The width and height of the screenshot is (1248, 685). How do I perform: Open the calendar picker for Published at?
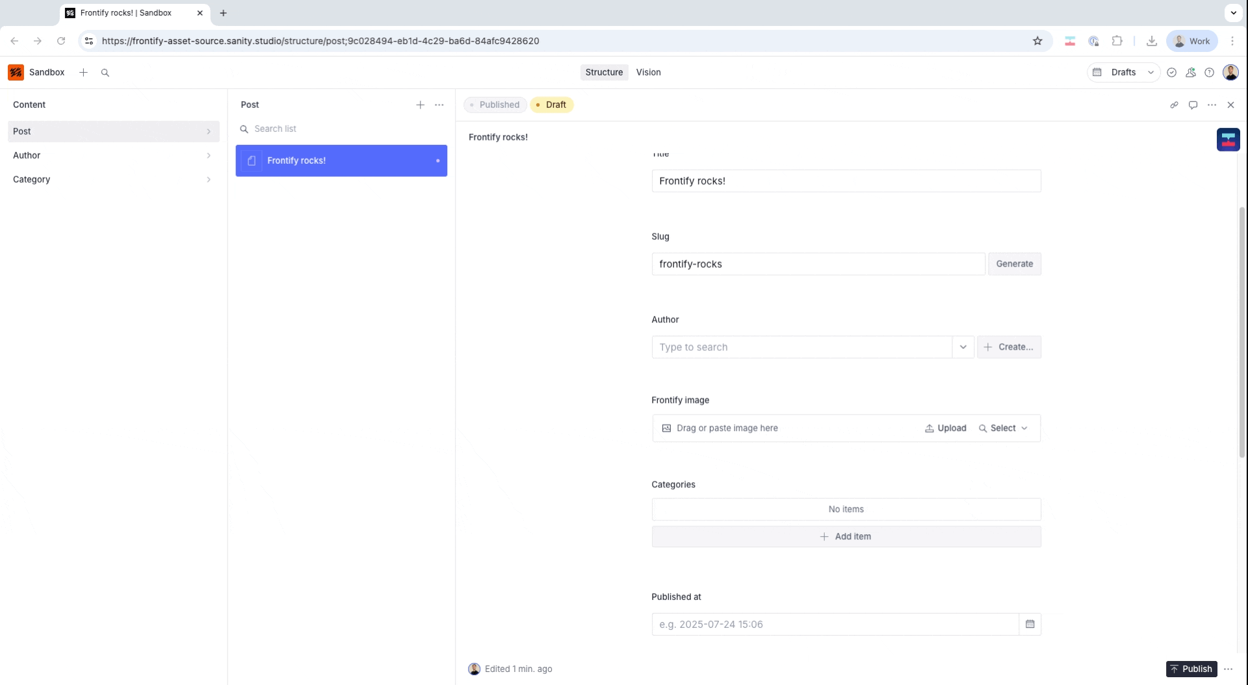[1030, 624]
